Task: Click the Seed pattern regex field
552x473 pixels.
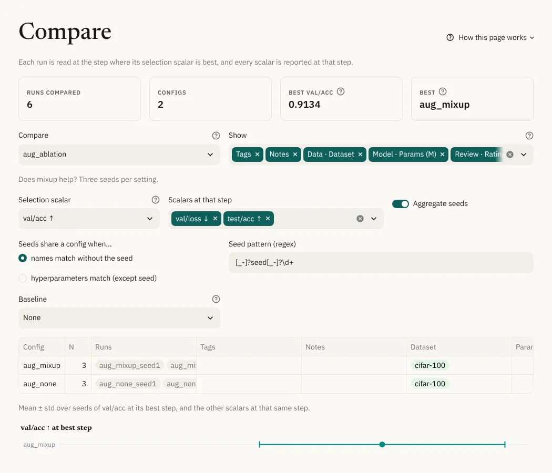Action: (x=381, y=263)
